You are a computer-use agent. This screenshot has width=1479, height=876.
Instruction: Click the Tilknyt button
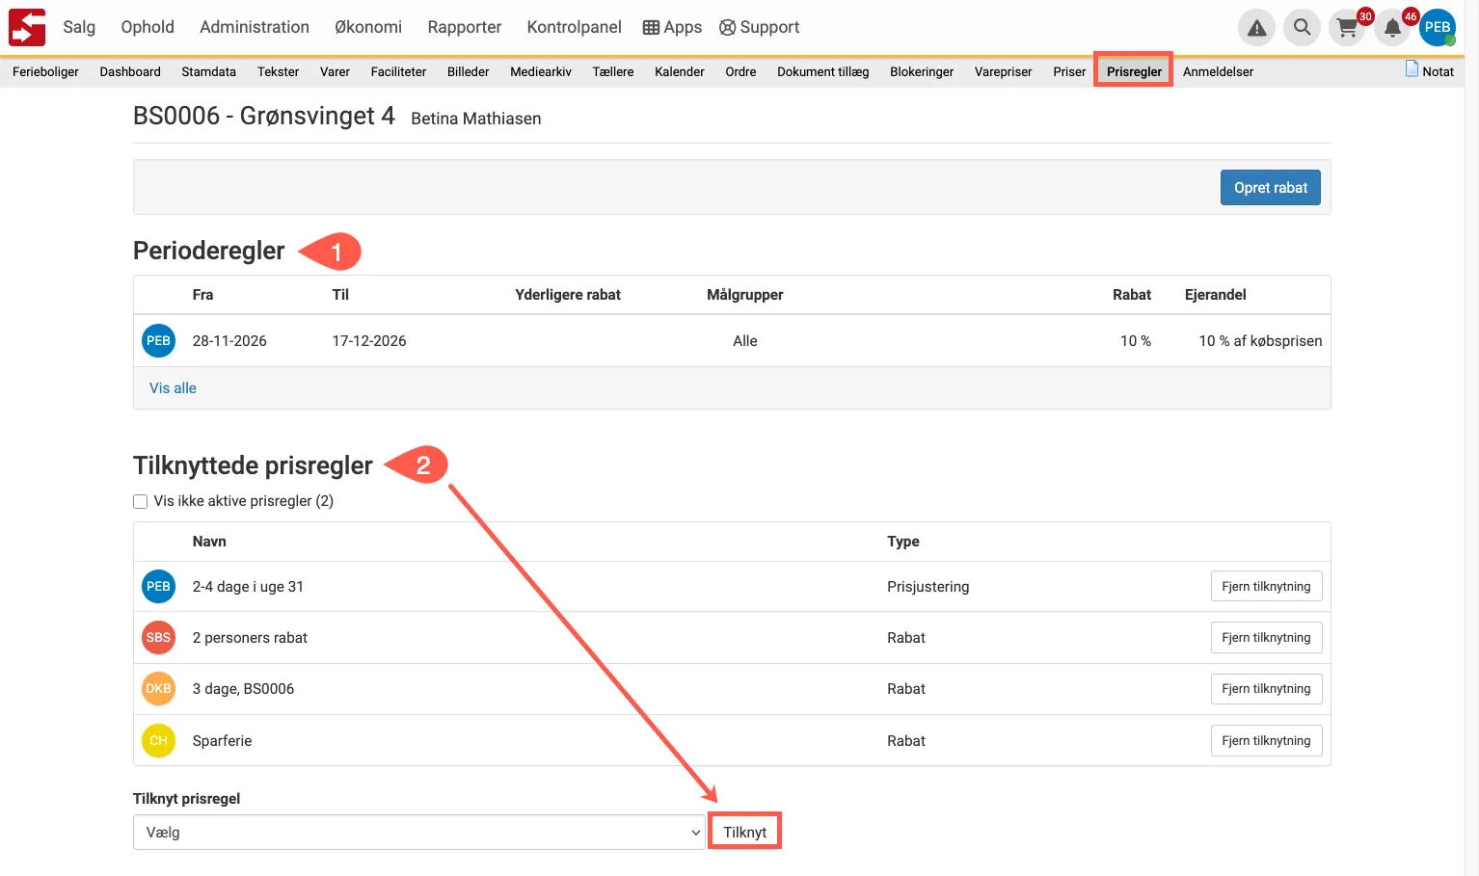click(745, 833)
